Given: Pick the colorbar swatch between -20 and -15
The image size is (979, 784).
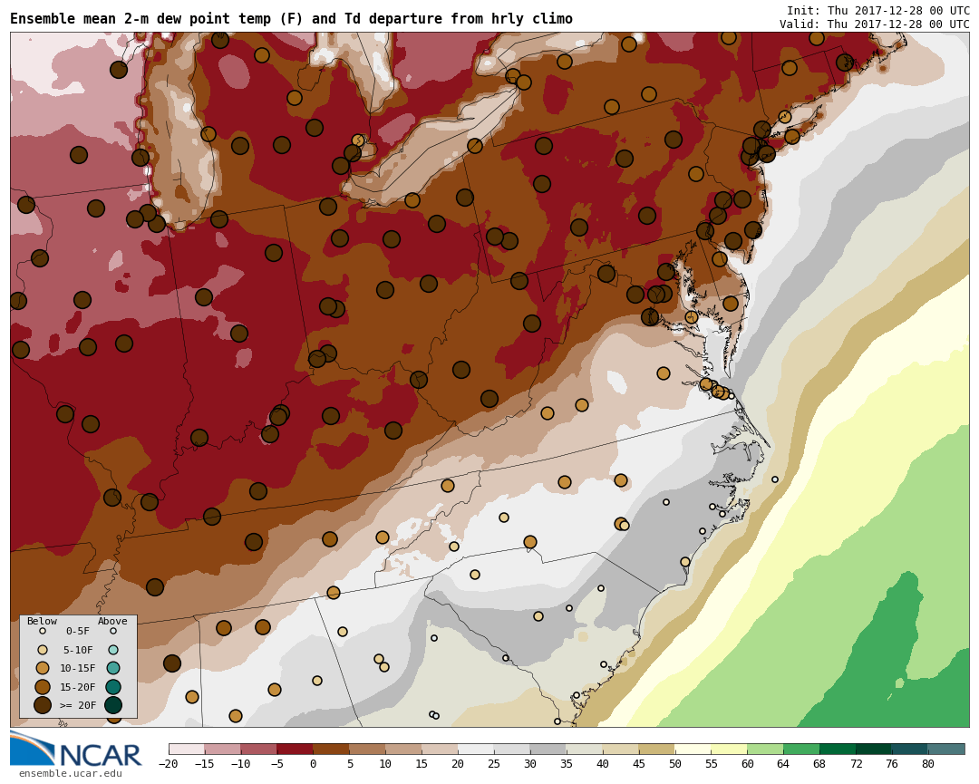Looking at the screenshot, I should click(187, 749).
